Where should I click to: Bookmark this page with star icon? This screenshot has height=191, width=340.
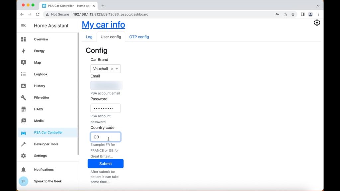click(293, 14)
